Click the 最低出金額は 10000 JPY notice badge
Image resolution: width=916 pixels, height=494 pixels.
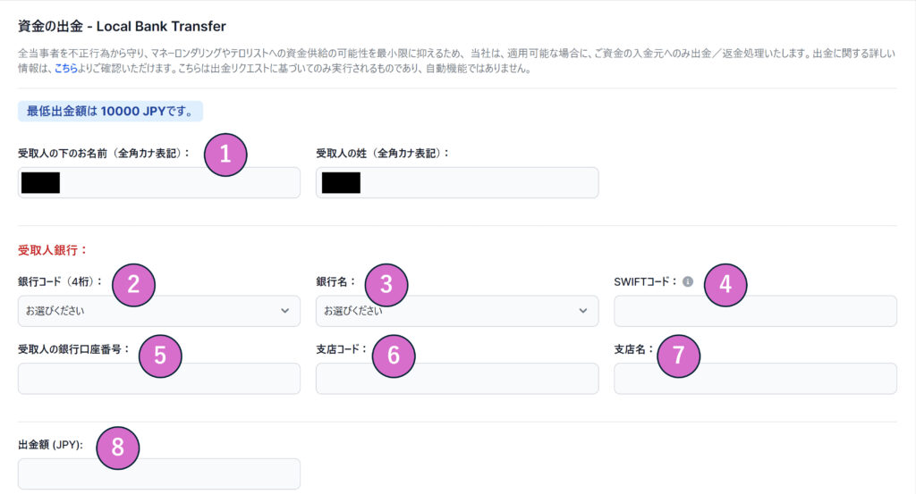point(111,112)
